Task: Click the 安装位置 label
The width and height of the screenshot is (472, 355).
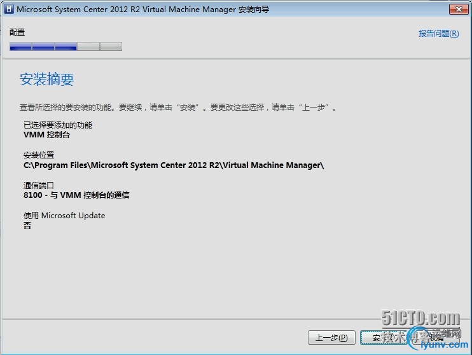Action: (39, 155)
